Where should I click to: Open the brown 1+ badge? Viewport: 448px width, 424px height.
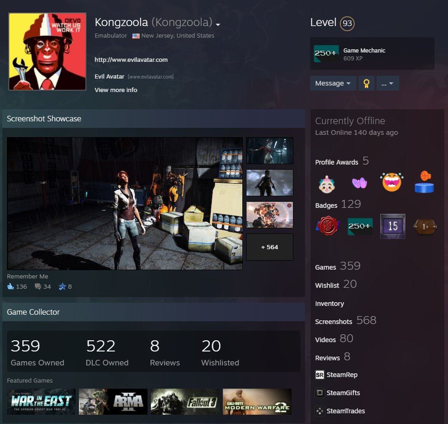425,227
